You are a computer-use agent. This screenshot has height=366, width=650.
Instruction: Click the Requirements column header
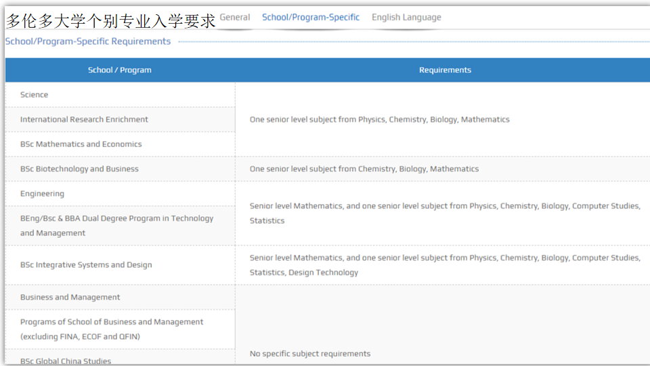click(x=445, y=70)
